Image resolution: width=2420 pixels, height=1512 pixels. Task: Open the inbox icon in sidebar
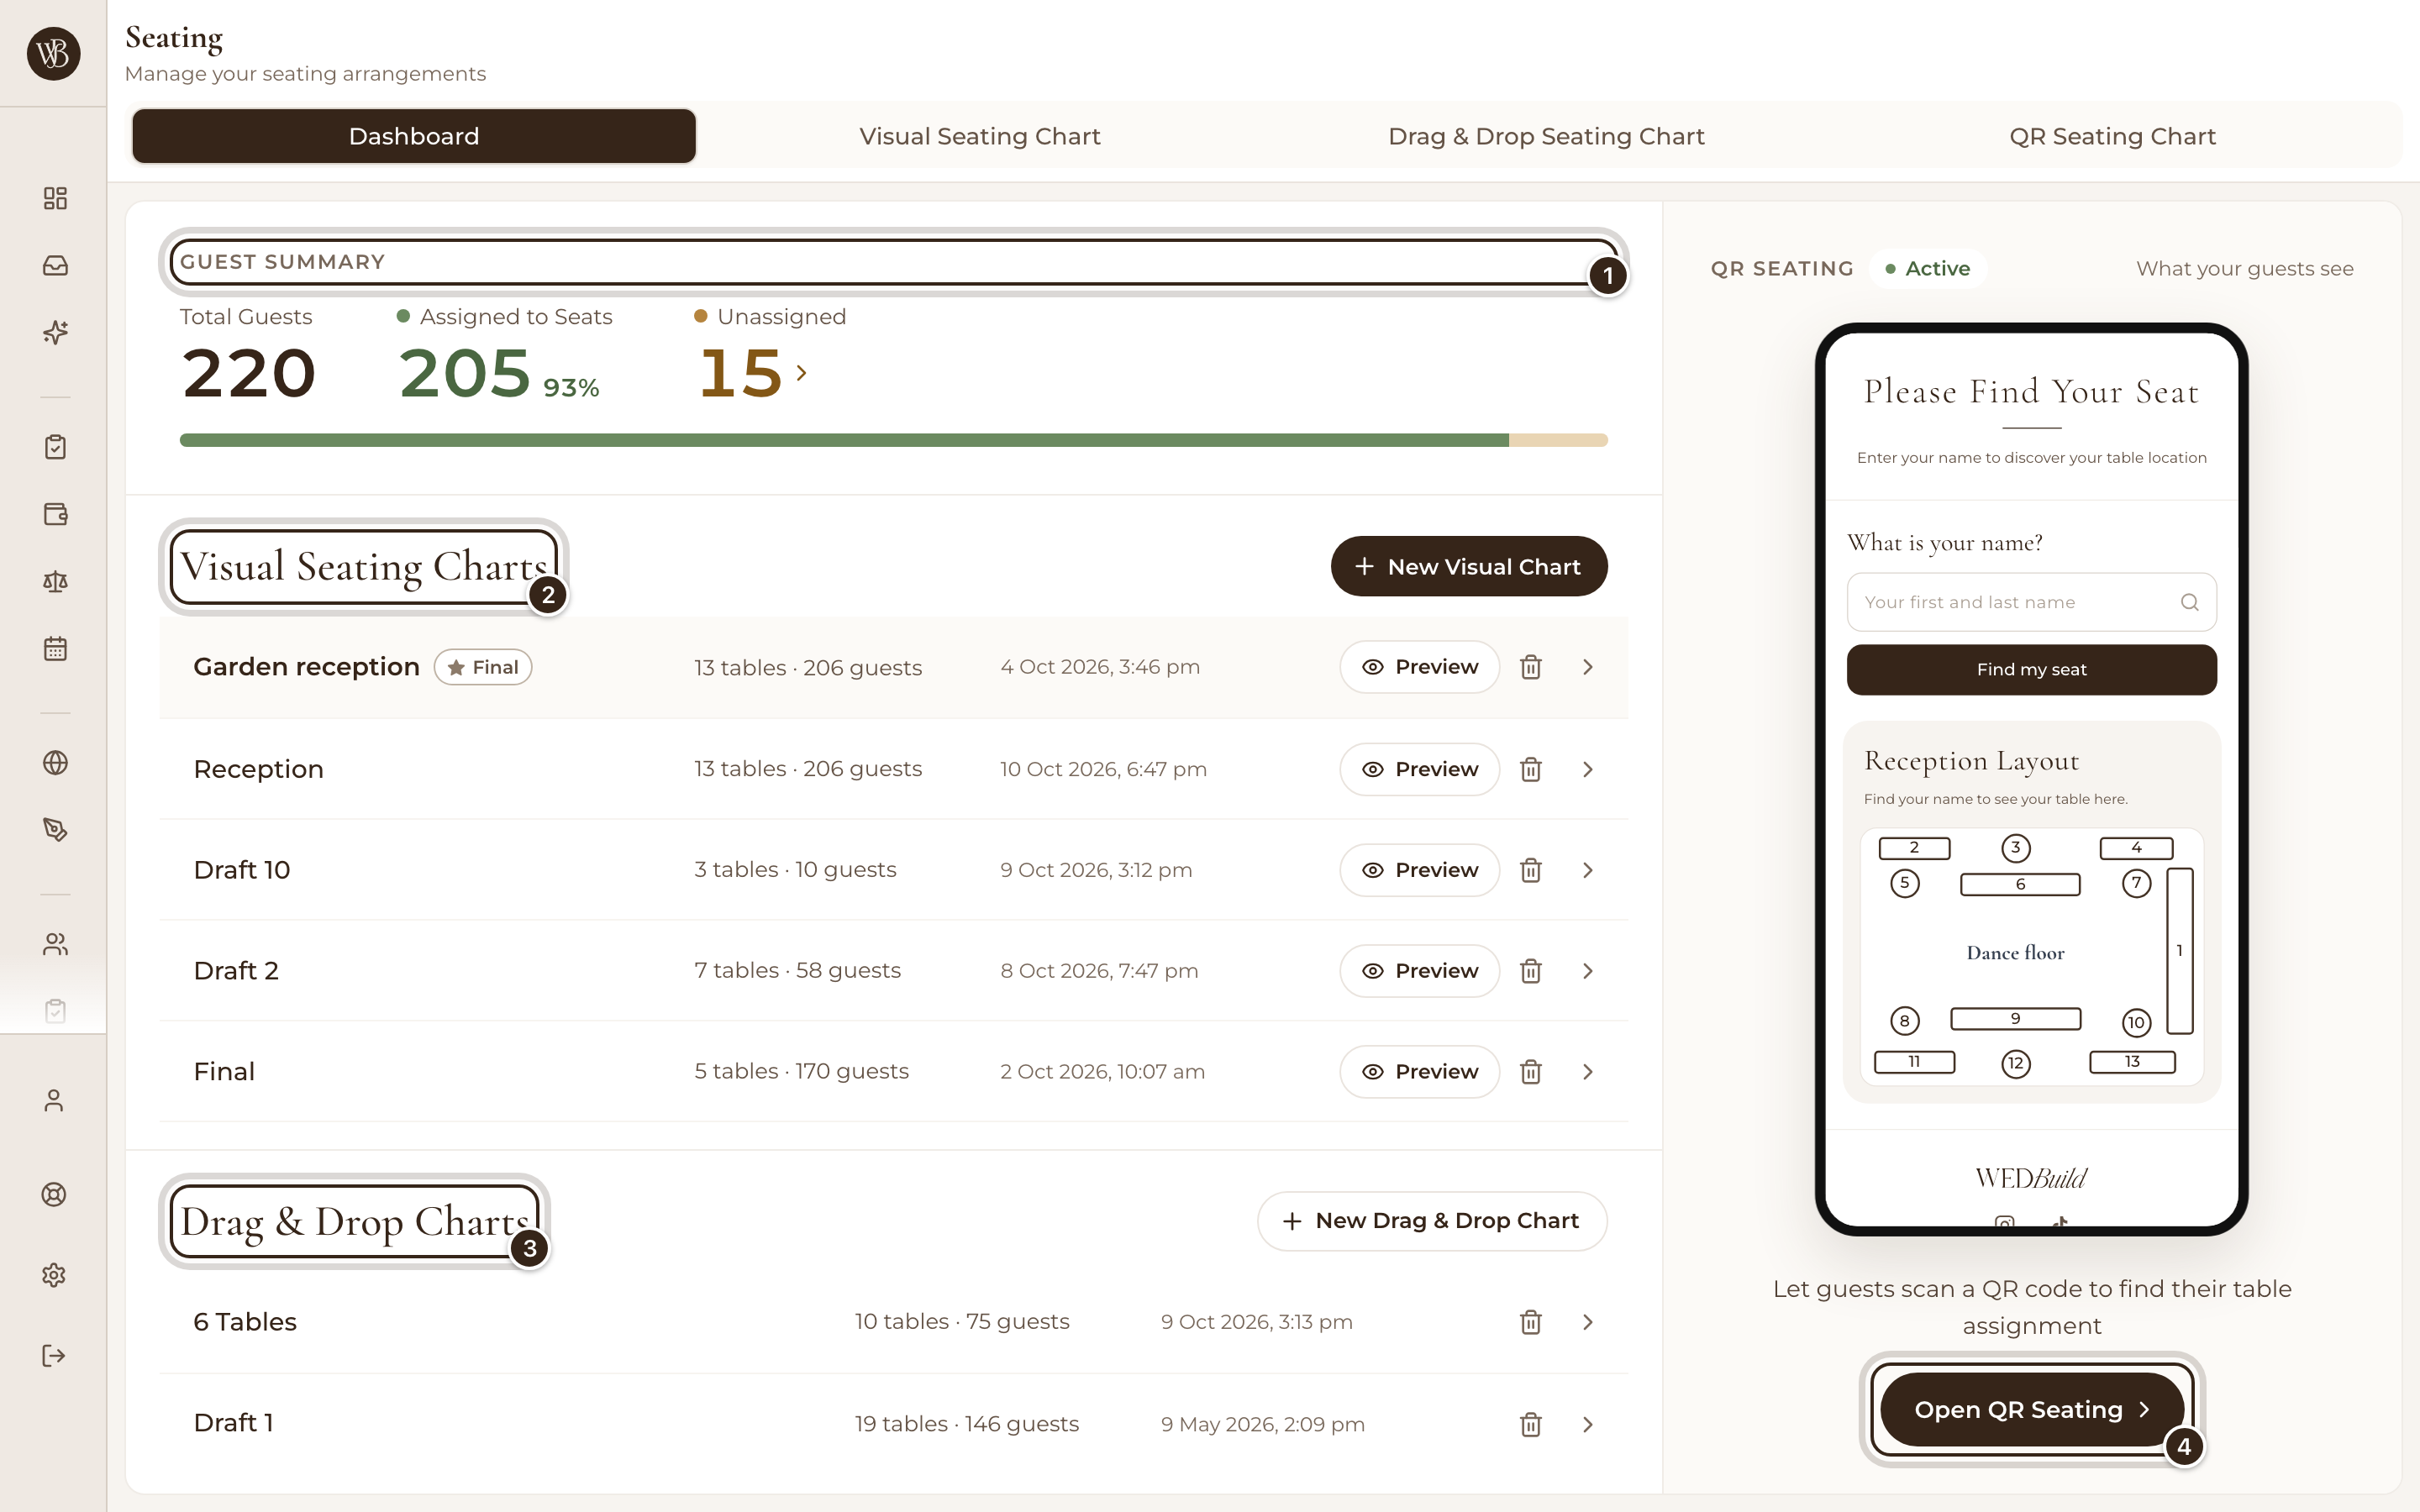55,265
